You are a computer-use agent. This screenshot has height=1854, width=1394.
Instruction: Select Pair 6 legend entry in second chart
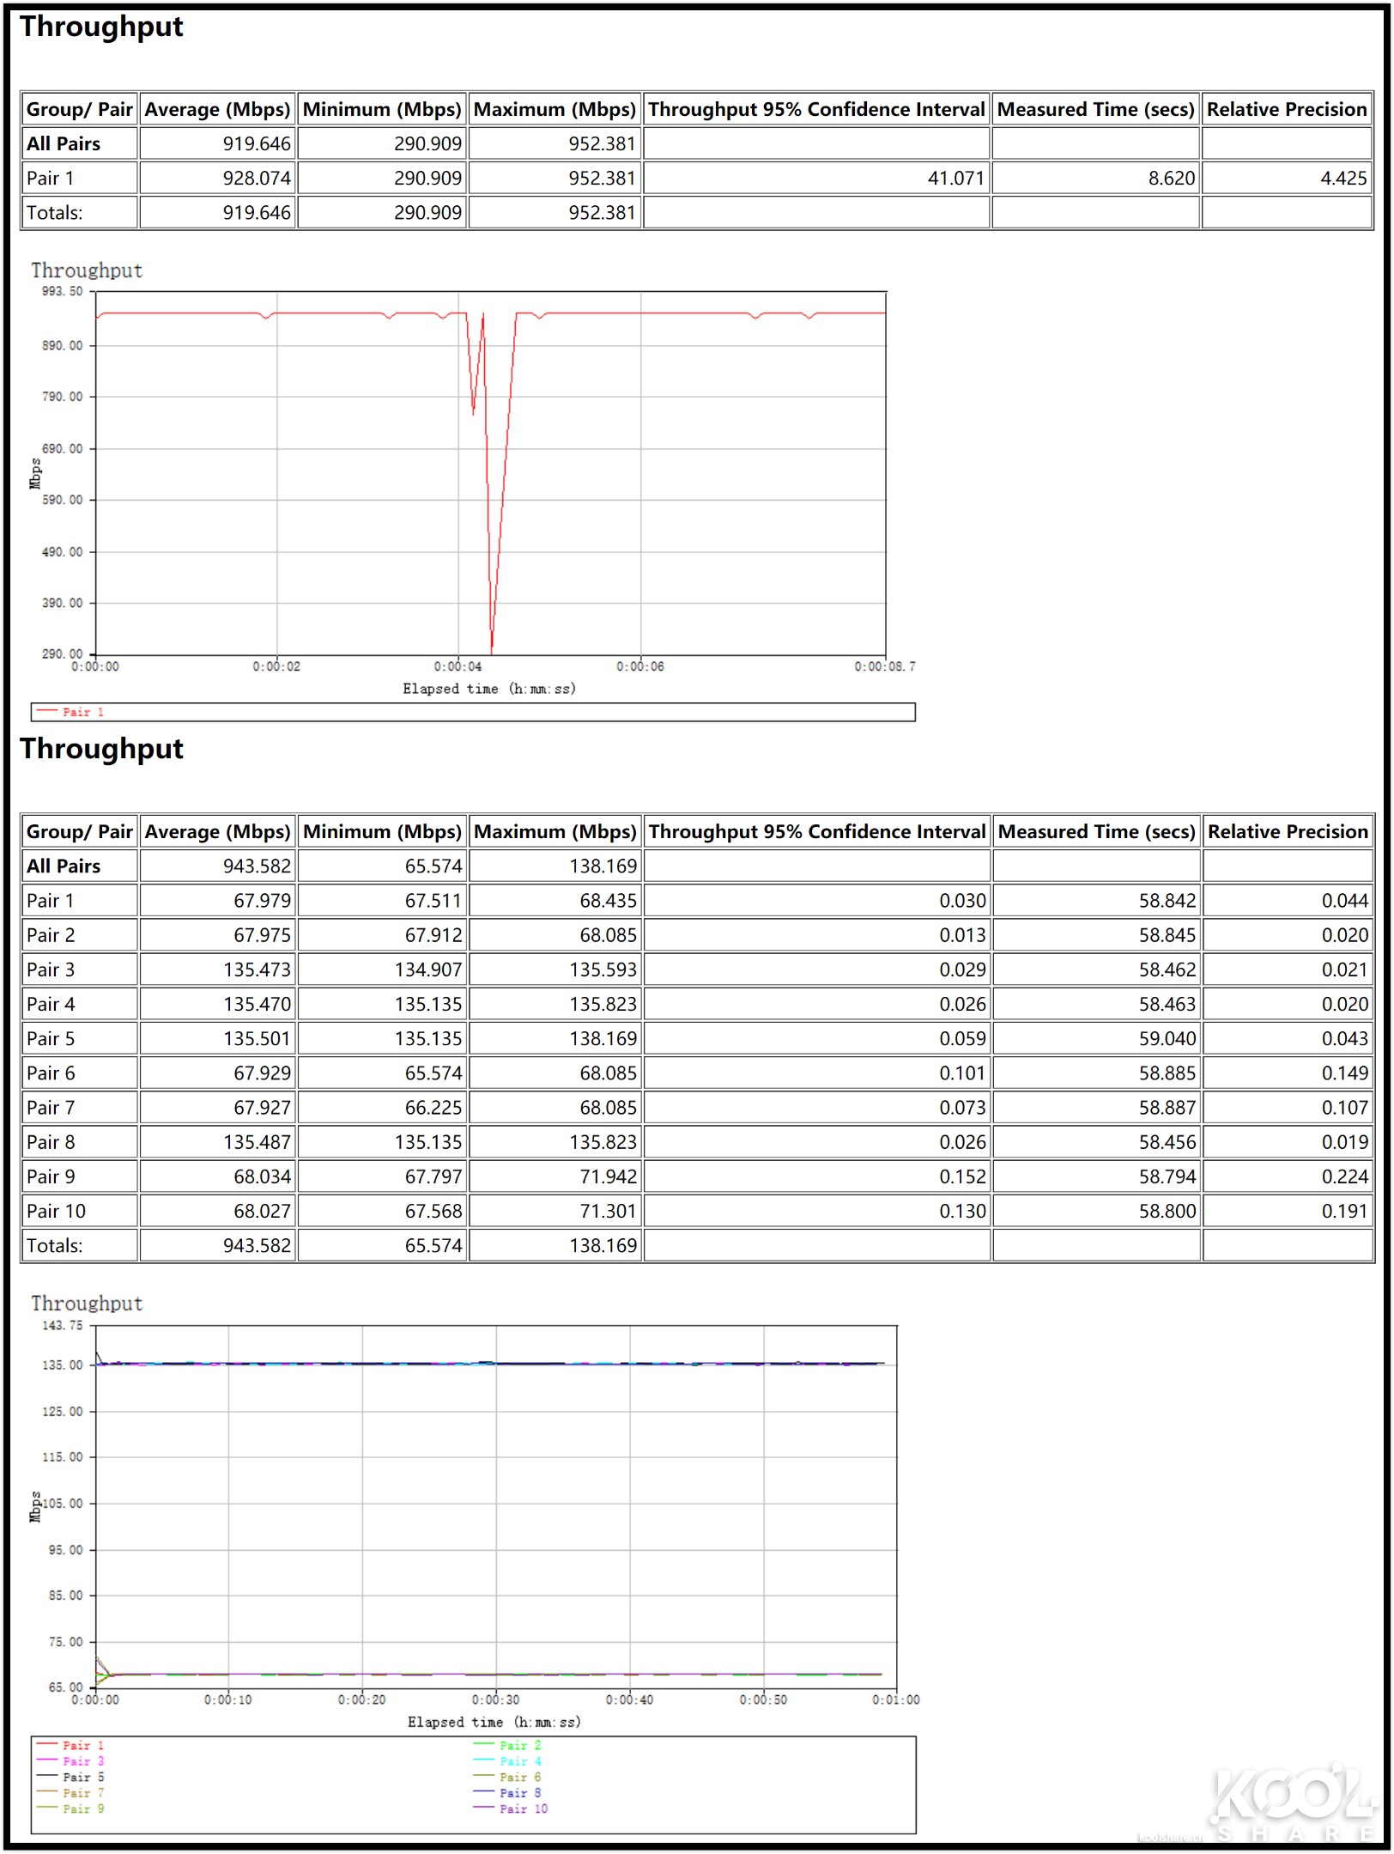pyautogui.click(x=507, y=1777)
